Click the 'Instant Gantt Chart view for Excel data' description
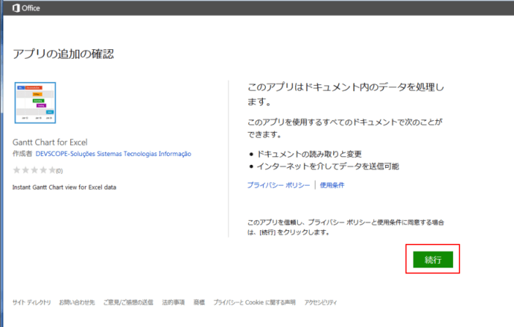The width and height of the screenshot is (514, 327). point(64,187)
